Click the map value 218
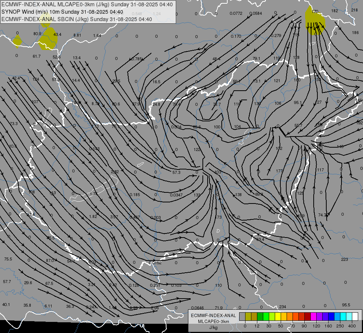 point(354,10)
